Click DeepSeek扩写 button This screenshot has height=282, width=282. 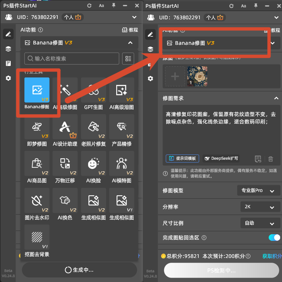tap(221, 159)
